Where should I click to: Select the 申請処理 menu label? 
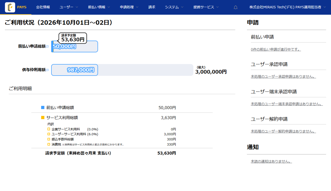(x=127, y=7)
